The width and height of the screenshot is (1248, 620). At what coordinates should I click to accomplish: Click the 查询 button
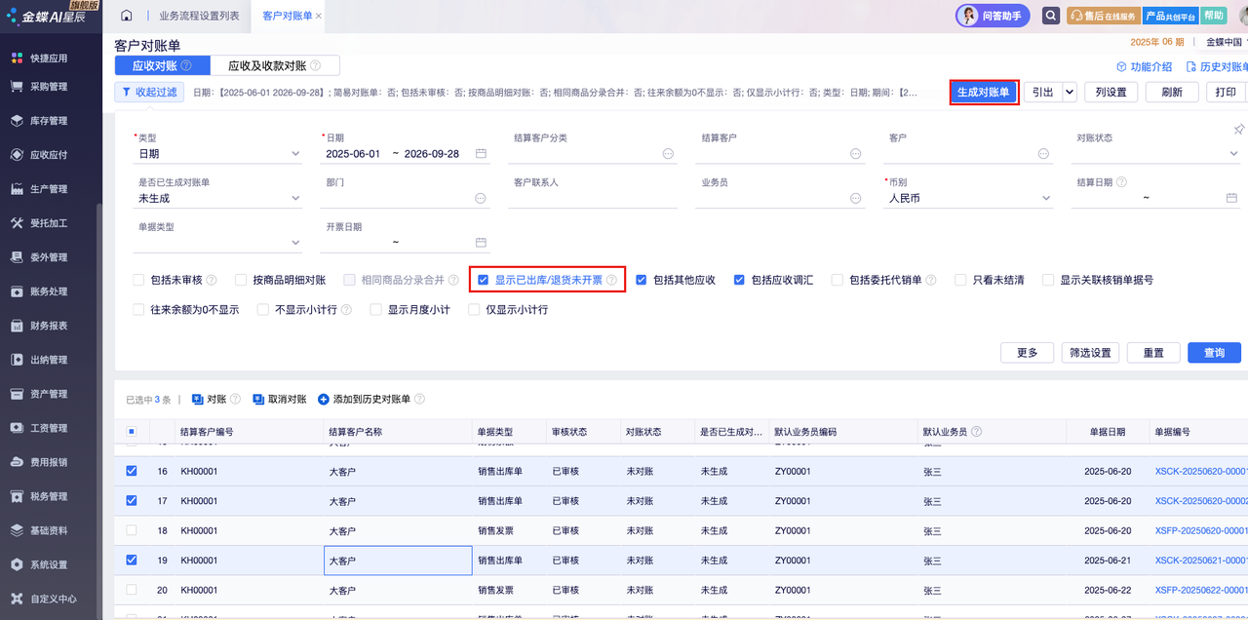click(x=1214, y=353)
